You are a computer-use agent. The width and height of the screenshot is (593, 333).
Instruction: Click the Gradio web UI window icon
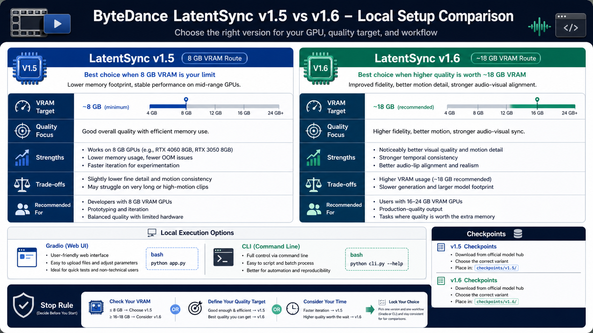coord(27,257)
